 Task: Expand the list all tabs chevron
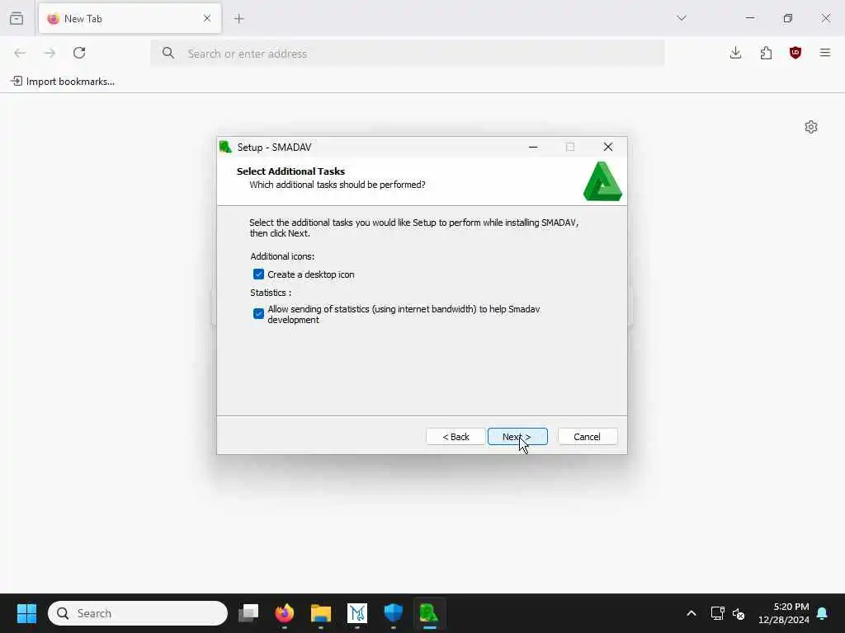point(682,18)
